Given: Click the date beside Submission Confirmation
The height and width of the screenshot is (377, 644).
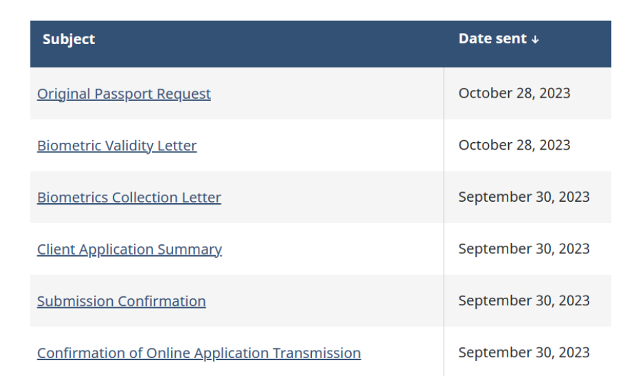Looking at the screenshot, I should tap(524, 301).
